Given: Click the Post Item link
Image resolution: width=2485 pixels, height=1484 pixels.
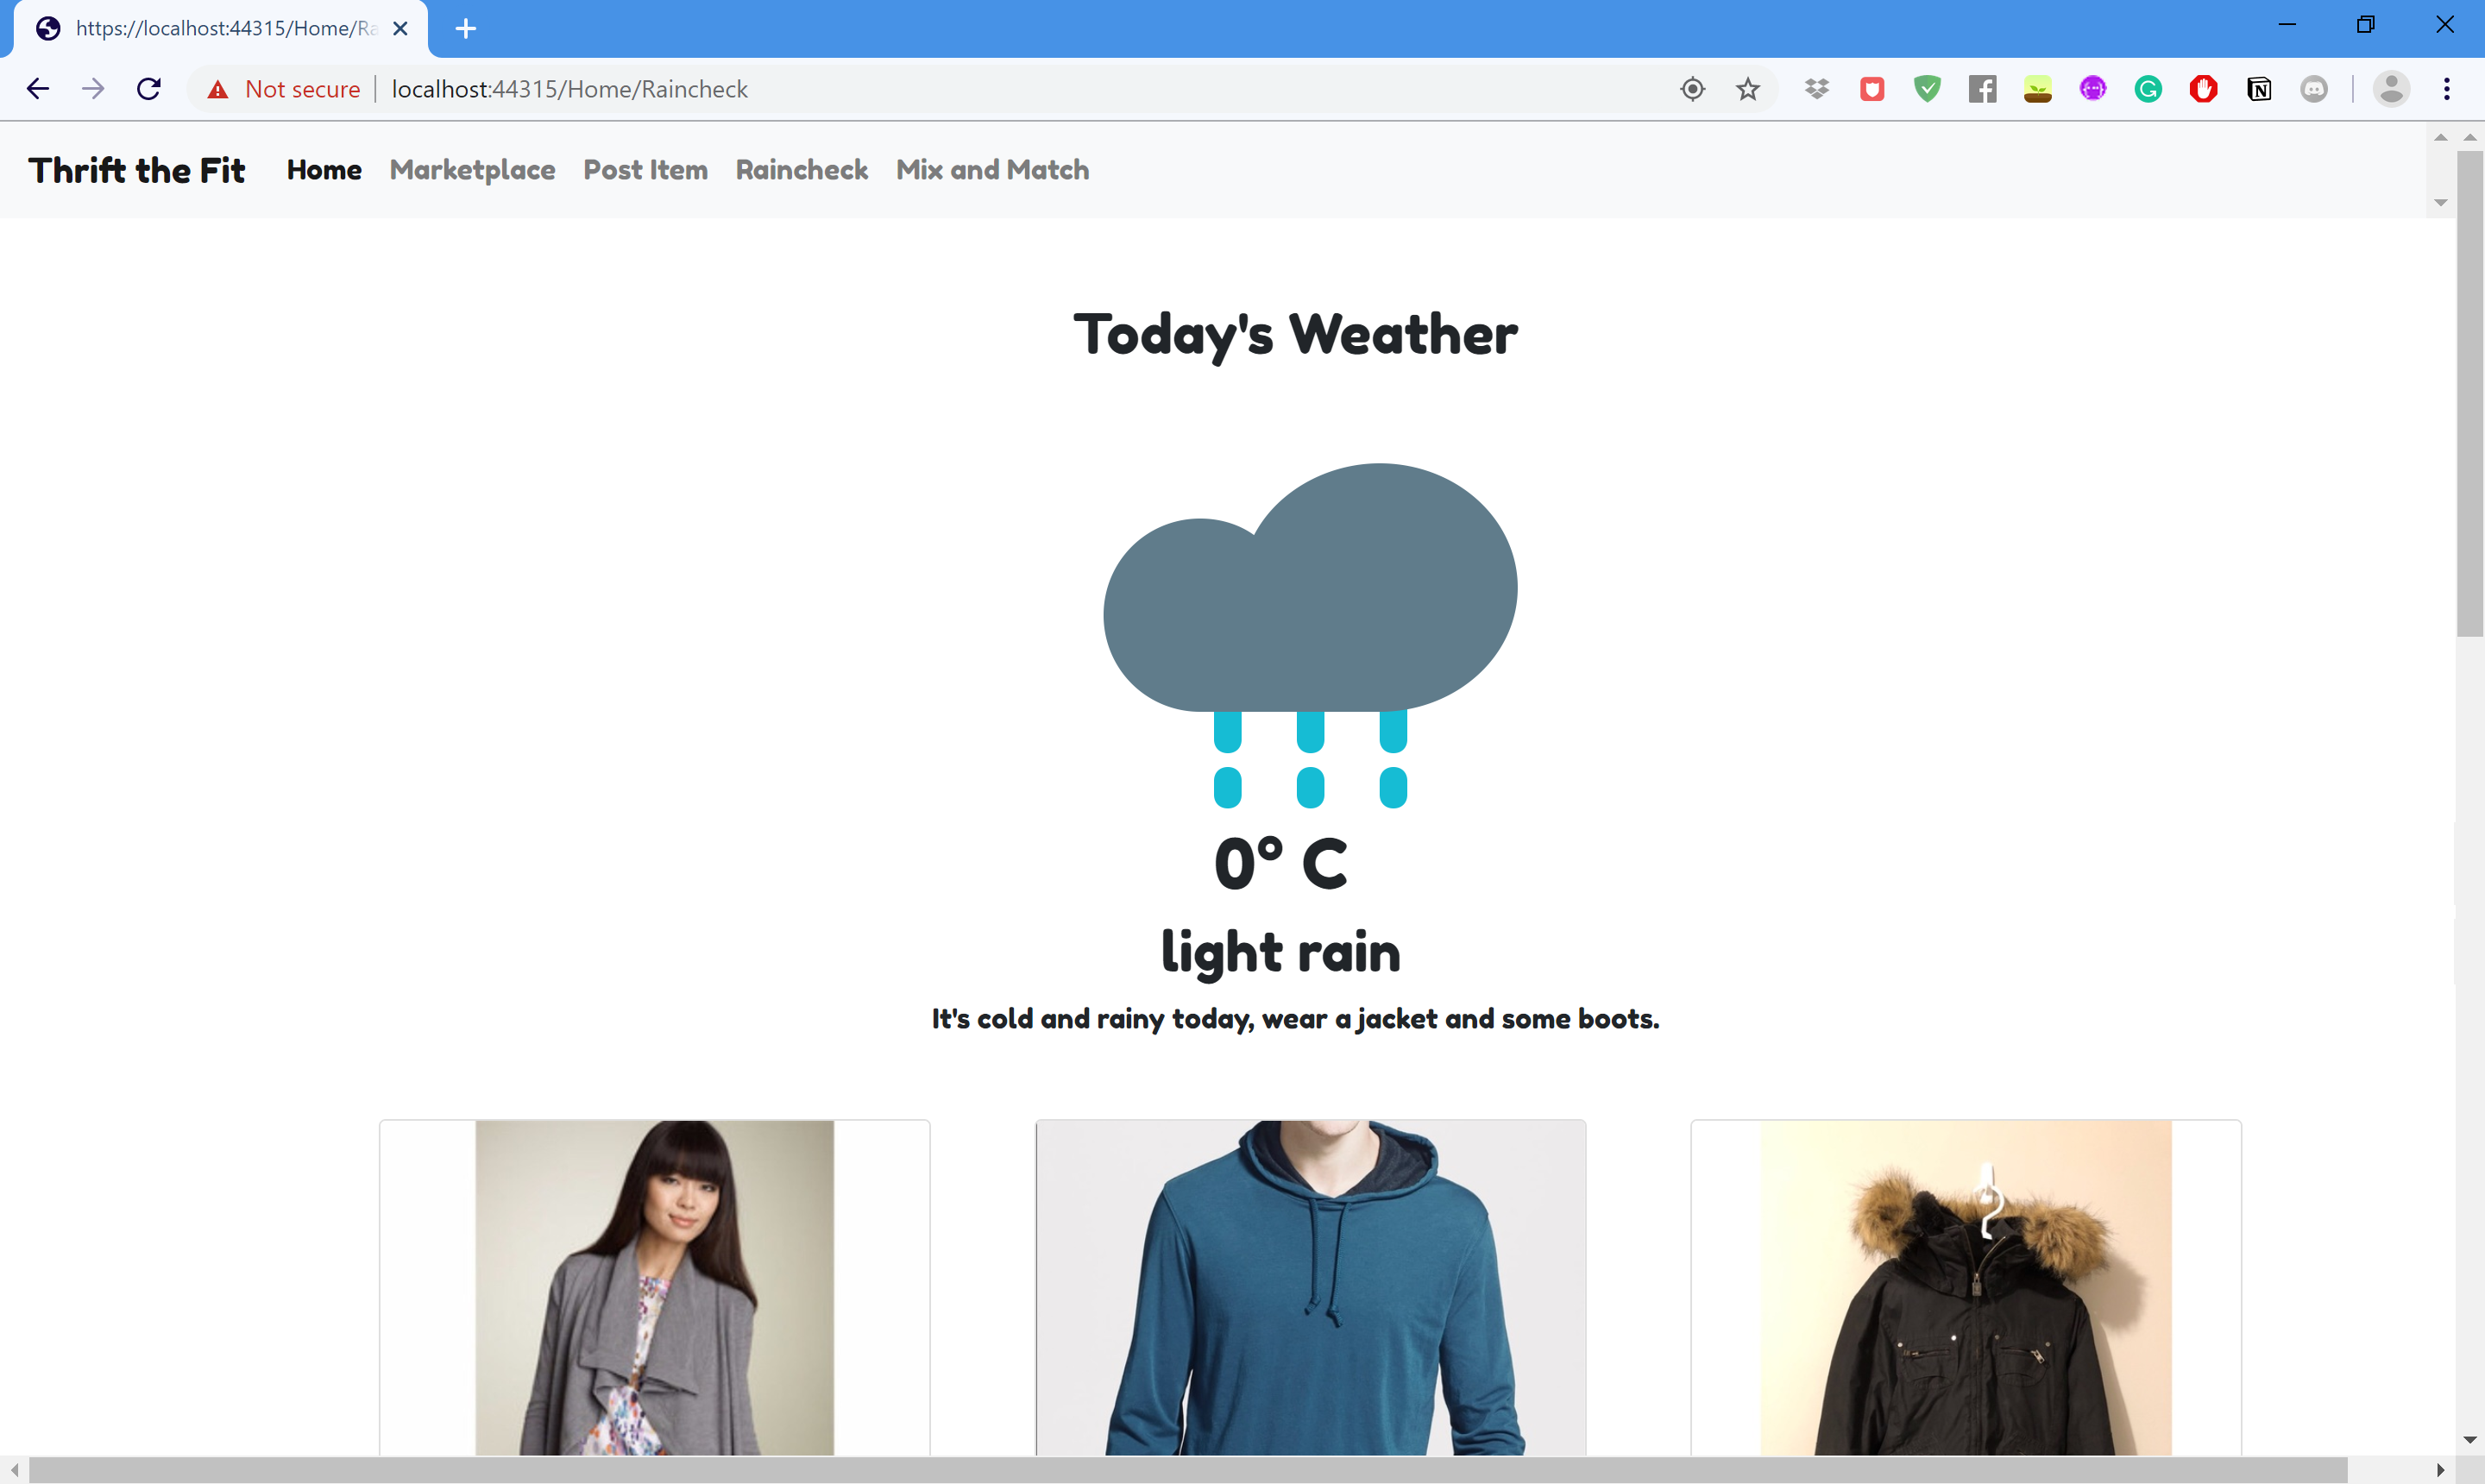Looking at the screenshot, I should click(x=645, y=170).
